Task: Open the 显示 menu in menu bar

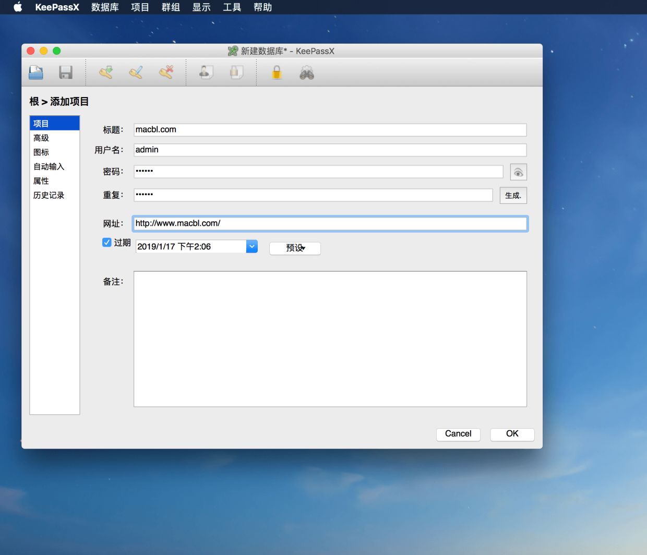Action: tap(201, 7)
